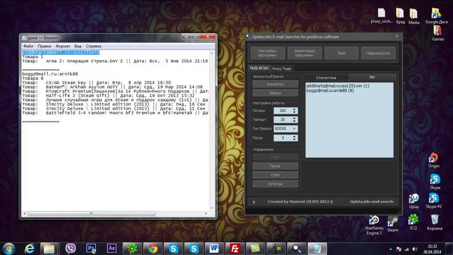The height and width of the screenshot is (255, 453).
Task: Open Google Chrome from the taskbar
Action: (153, 249)
